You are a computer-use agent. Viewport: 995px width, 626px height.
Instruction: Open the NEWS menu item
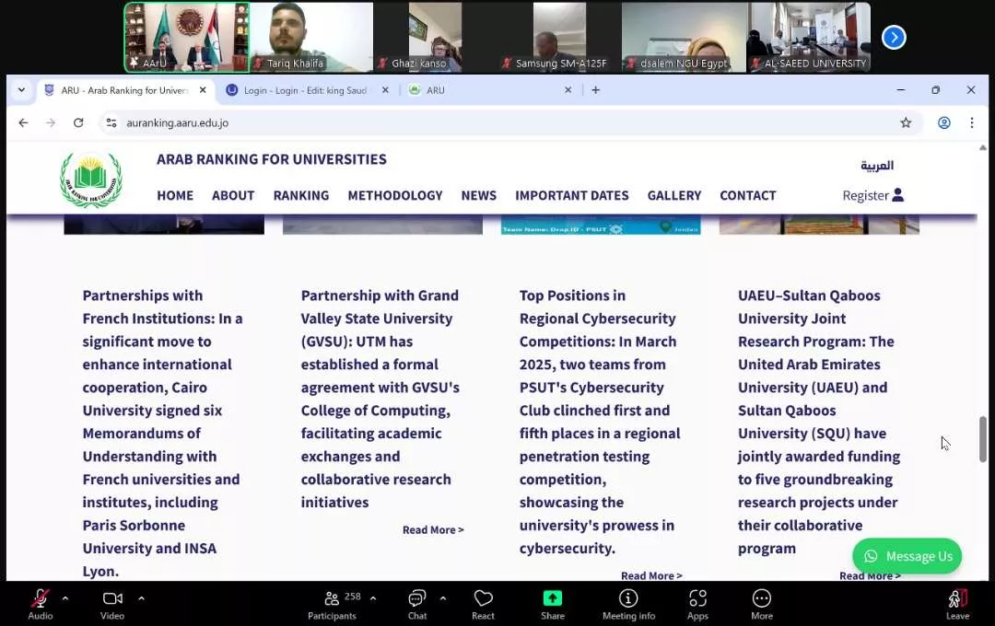pyautogui.click(x=478, y=195)
